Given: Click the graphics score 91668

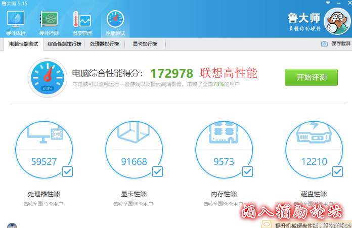Looking at the screenshot, I should point(134,162).
